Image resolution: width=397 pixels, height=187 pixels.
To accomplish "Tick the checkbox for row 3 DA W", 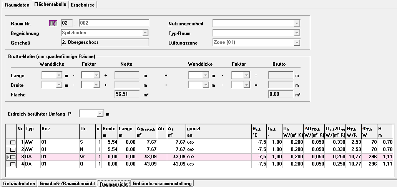I will 13,157.
